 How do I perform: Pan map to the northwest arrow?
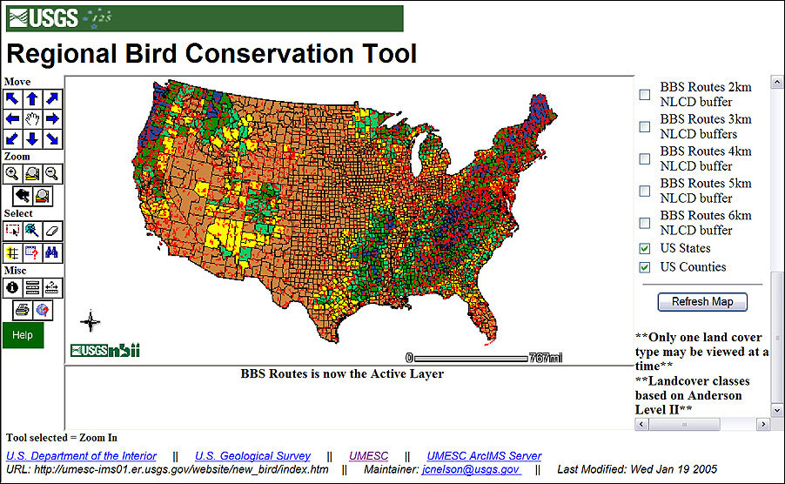click(x=12, y=99)
